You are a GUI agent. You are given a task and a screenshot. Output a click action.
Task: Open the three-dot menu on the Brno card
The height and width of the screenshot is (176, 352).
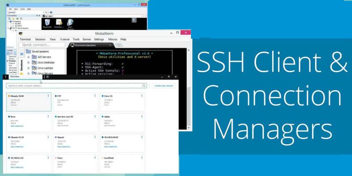pos(48,117)
